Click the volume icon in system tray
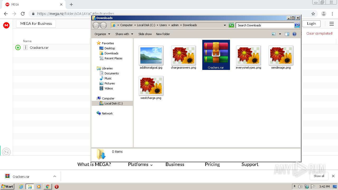338x190 pixels. click(x=300, y=187)
